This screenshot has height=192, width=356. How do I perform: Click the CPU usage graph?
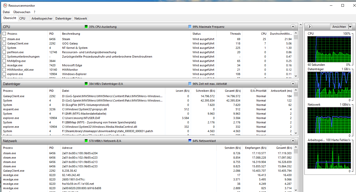tap(329, 49)
